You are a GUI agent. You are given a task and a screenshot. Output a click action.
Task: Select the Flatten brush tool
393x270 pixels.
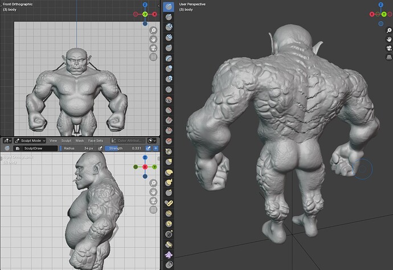tap(169, 110)
